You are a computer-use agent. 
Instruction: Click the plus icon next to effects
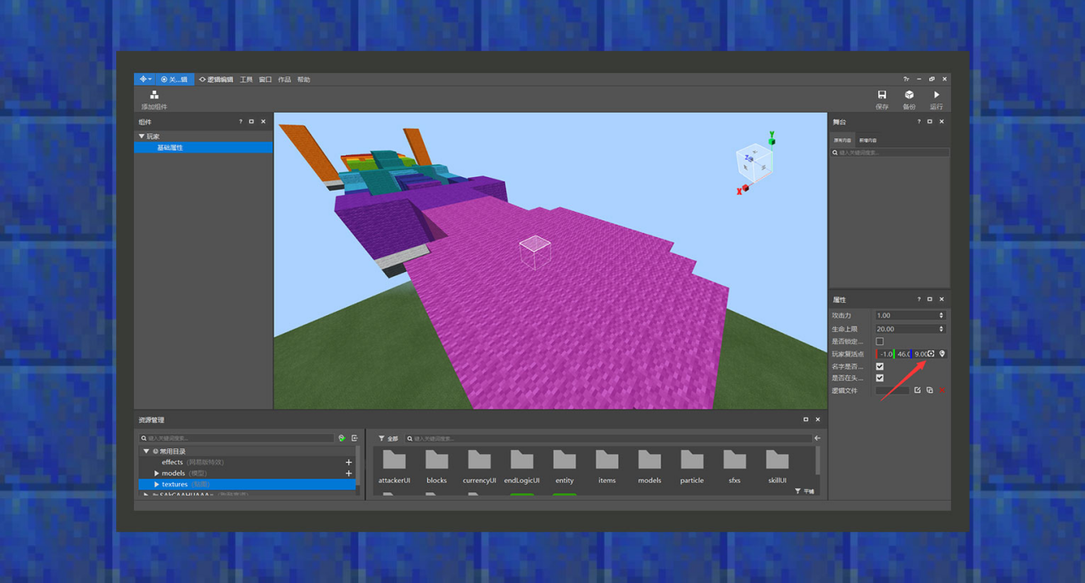(x=348, y=463)
